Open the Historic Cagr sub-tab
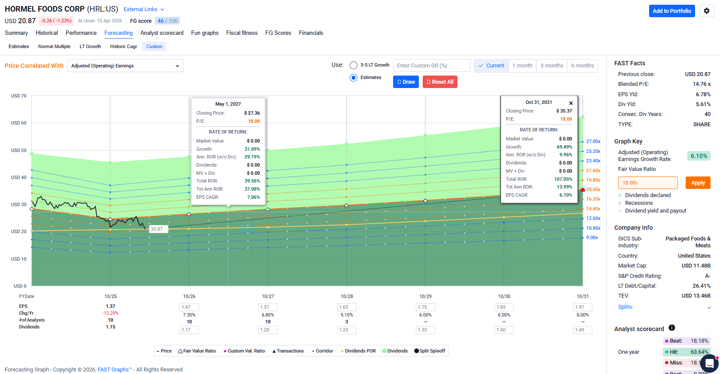The image size is (720, 374). 124,46
